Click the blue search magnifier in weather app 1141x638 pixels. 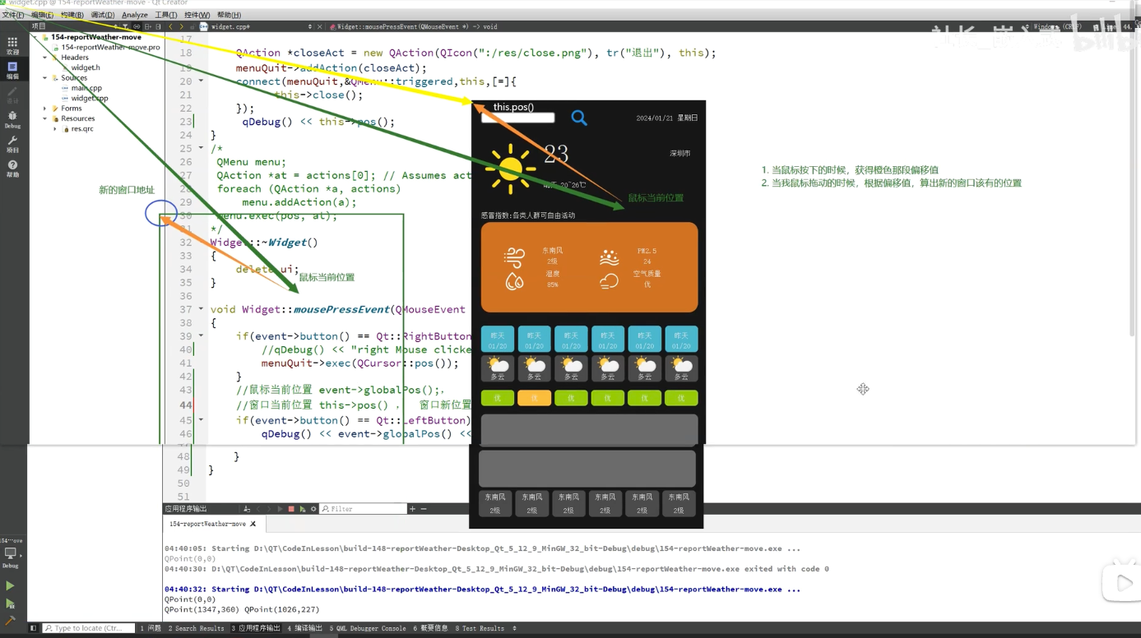coord(579,118)
